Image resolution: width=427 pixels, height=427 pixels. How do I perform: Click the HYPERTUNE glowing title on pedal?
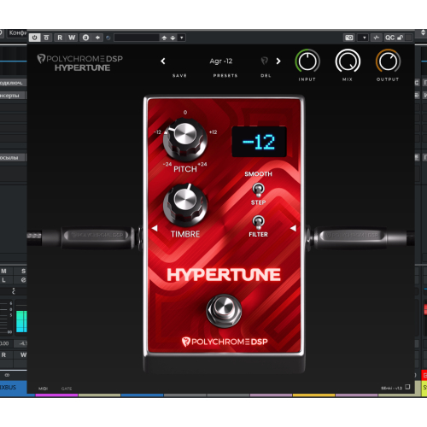pyautogui.click(x=224, y=275)
